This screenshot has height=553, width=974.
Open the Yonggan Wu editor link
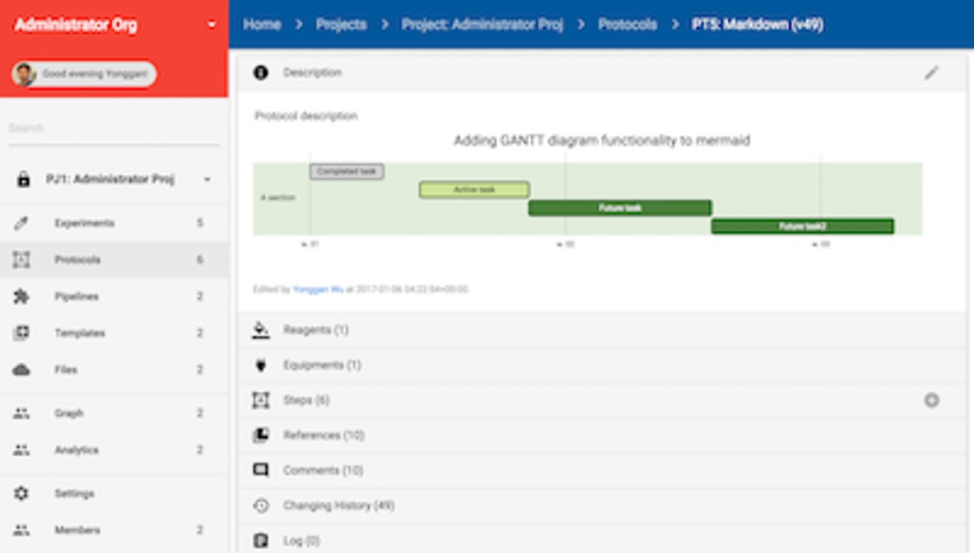[318, 289]
